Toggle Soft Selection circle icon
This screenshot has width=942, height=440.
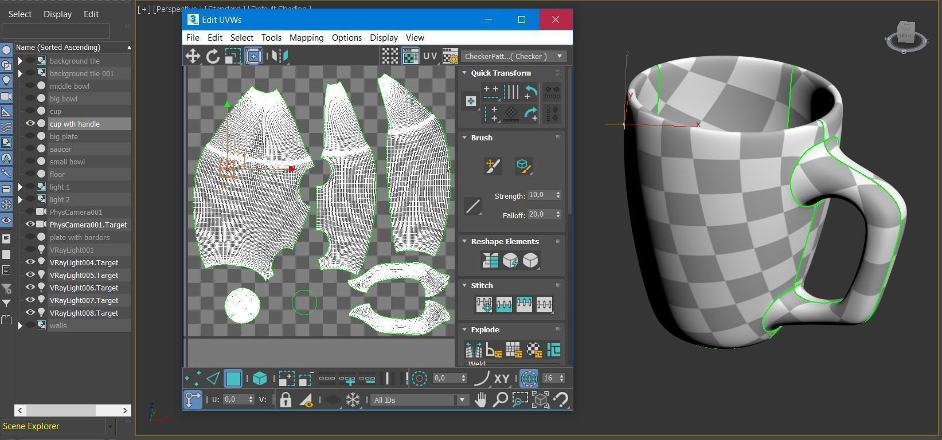[x=419, y=378]
